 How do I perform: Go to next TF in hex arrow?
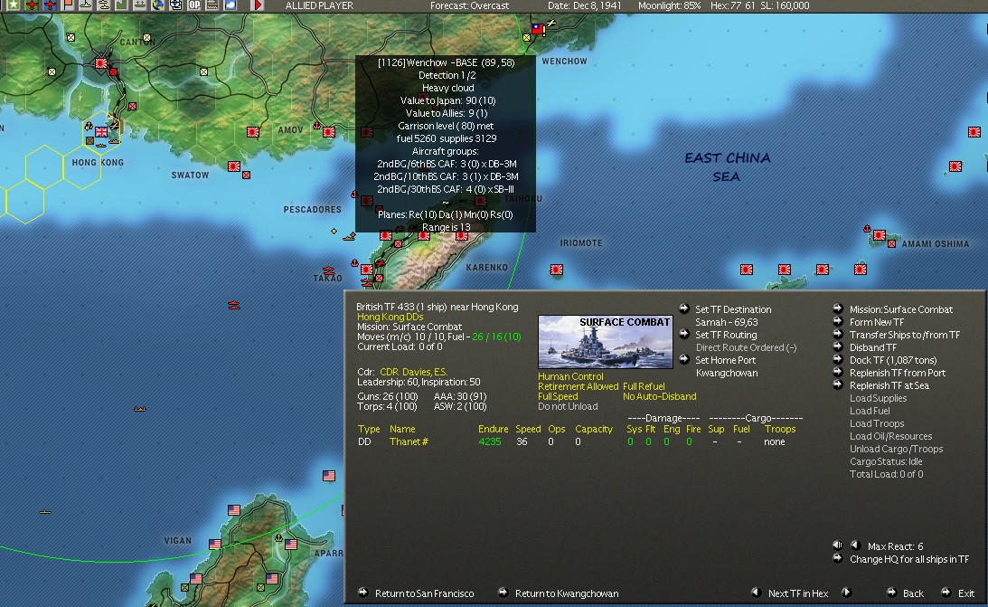click(x=847, y=593)
